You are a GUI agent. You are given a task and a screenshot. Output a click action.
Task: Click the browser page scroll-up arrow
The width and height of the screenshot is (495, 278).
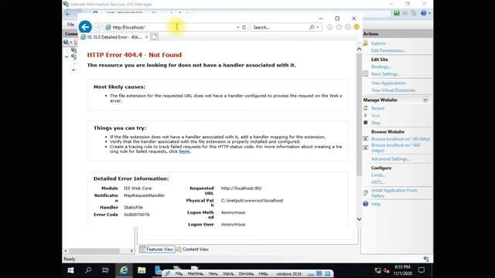point(359,49)
